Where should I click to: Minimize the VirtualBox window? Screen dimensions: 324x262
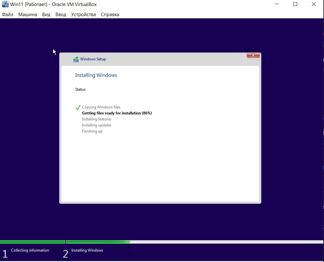[277, 4]
